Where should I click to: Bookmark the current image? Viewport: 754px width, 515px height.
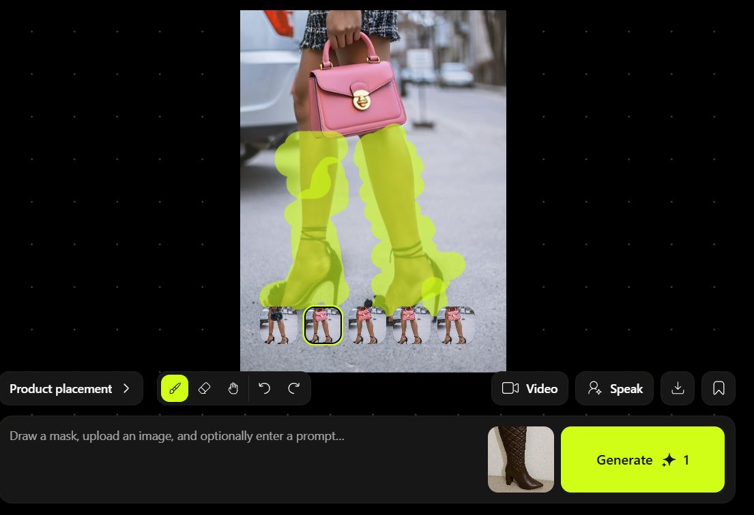tap(719, 388)
